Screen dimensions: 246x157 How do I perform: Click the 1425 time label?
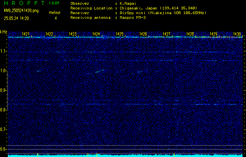pyautogui.click(x=120, y=34)
